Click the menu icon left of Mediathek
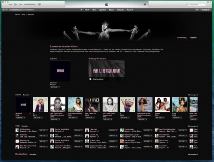 (197, 10)
